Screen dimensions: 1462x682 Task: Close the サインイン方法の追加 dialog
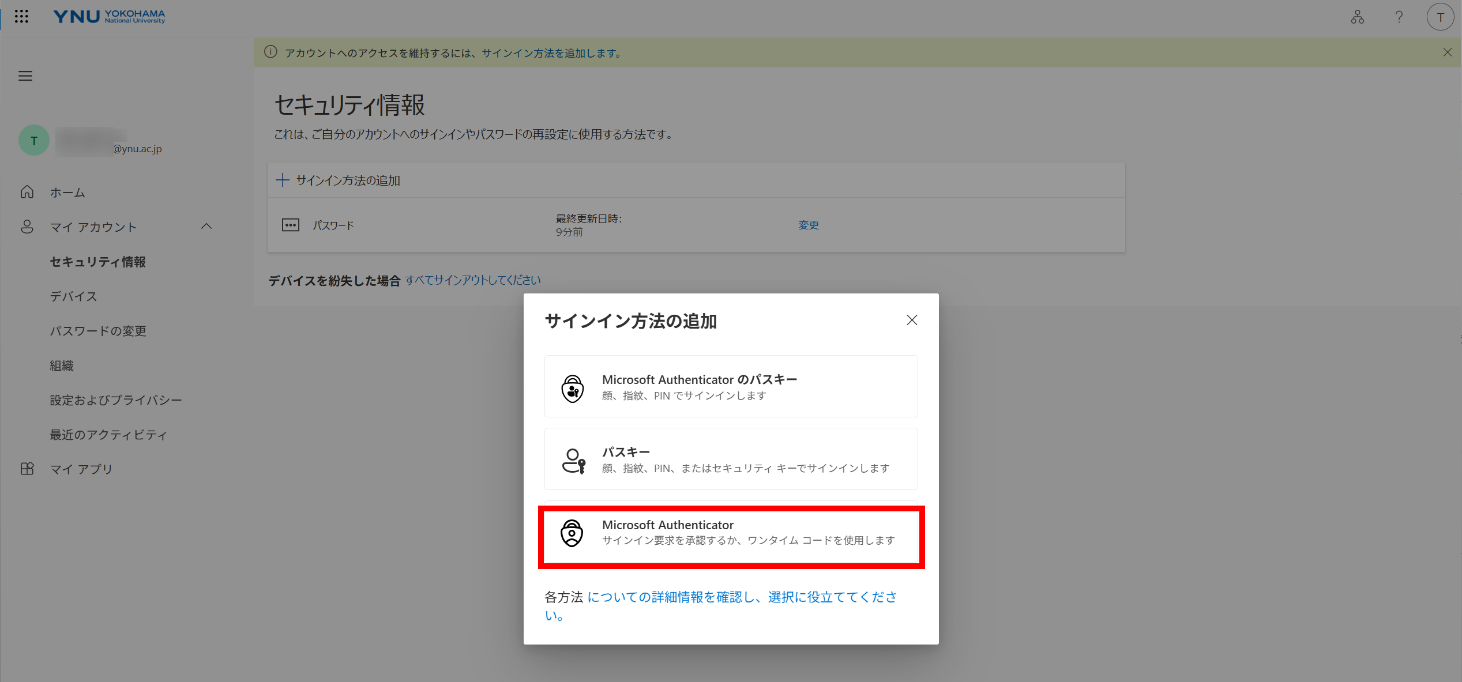point(911,320)
